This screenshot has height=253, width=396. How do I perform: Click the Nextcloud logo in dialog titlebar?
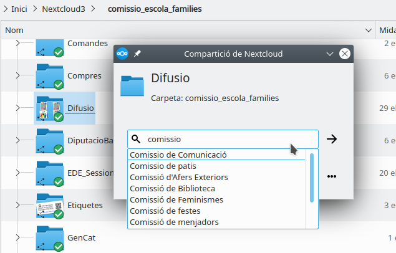point(123,54)
